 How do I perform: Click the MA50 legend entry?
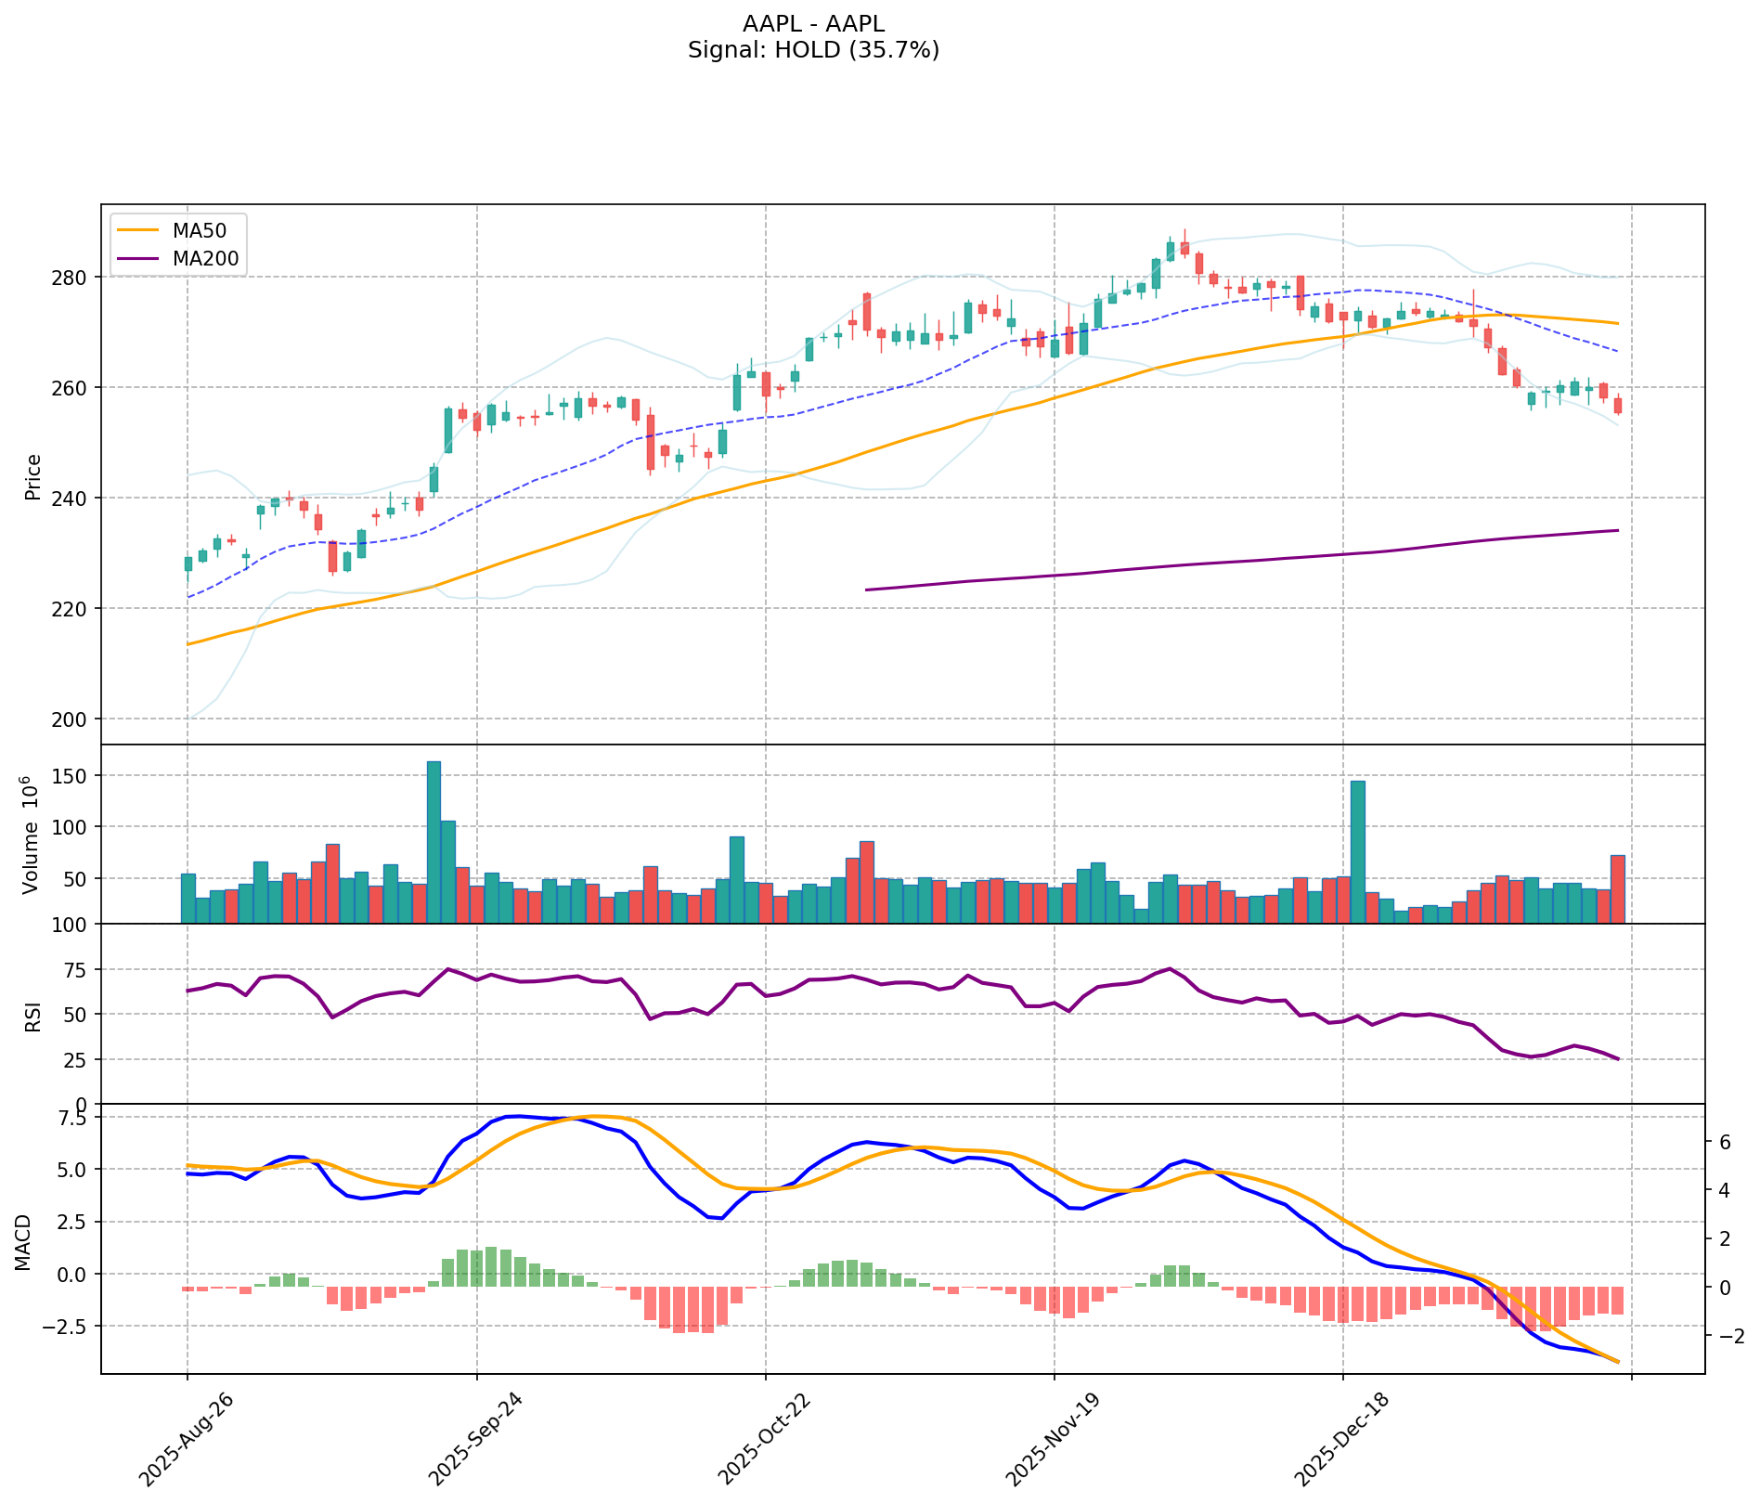(199, 229)
